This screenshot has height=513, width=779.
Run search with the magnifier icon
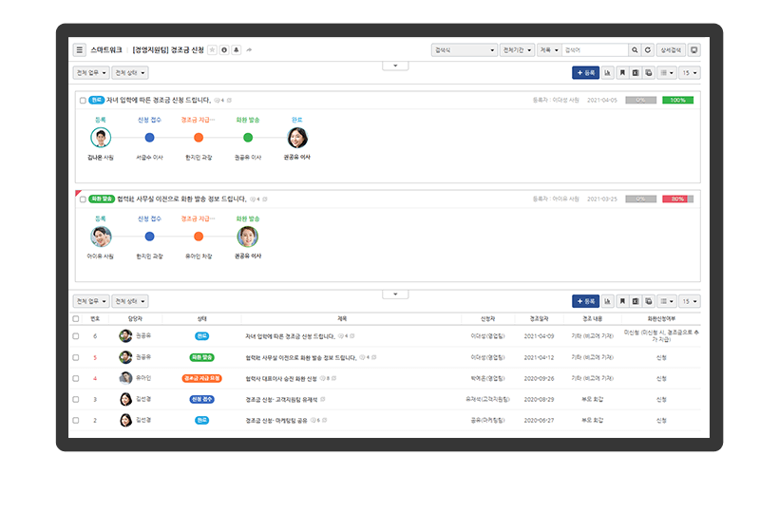pyautogui.click(x=635, y=49)
